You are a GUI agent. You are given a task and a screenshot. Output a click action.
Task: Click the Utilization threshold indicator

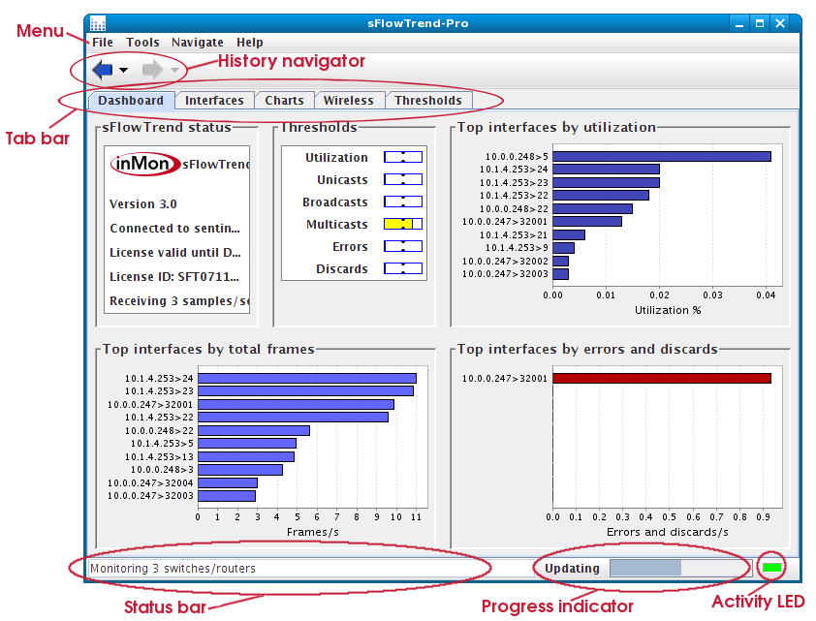tap(402, 157)
